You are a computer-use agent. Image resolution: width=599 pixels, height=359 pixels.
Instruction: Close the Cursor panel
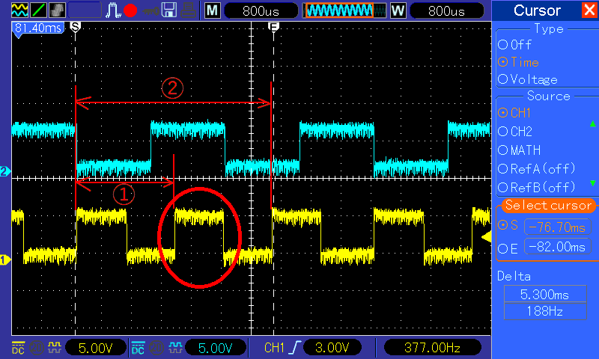[x=589, y=10]
